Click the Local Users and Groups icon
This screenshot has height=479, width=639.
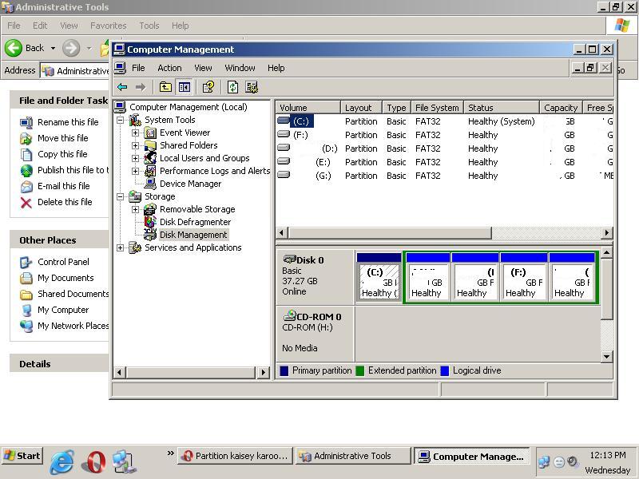[x=149, y=158]
